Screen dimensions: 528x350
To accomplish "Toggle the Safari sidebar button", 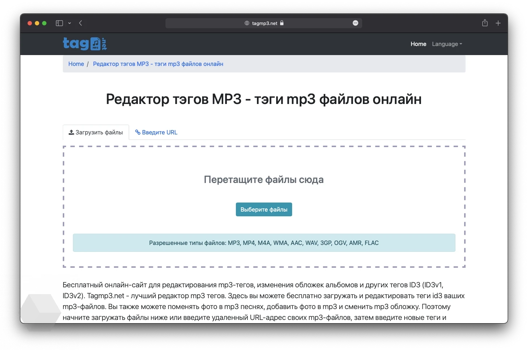I will (59, 23).
